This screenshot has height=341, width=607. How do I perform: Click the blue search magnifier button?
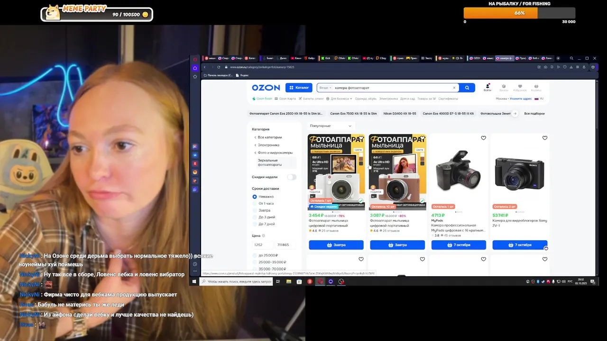467,88
